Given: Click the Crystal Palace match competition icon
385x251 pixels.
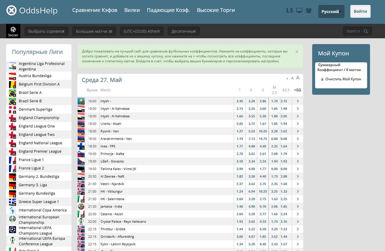Looking at the screenshot, I should pos(81,221).
